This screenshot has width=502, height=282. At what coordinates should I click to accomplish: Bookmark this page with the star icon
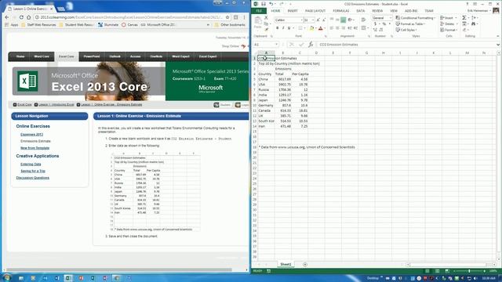click(x=227, y=17)
